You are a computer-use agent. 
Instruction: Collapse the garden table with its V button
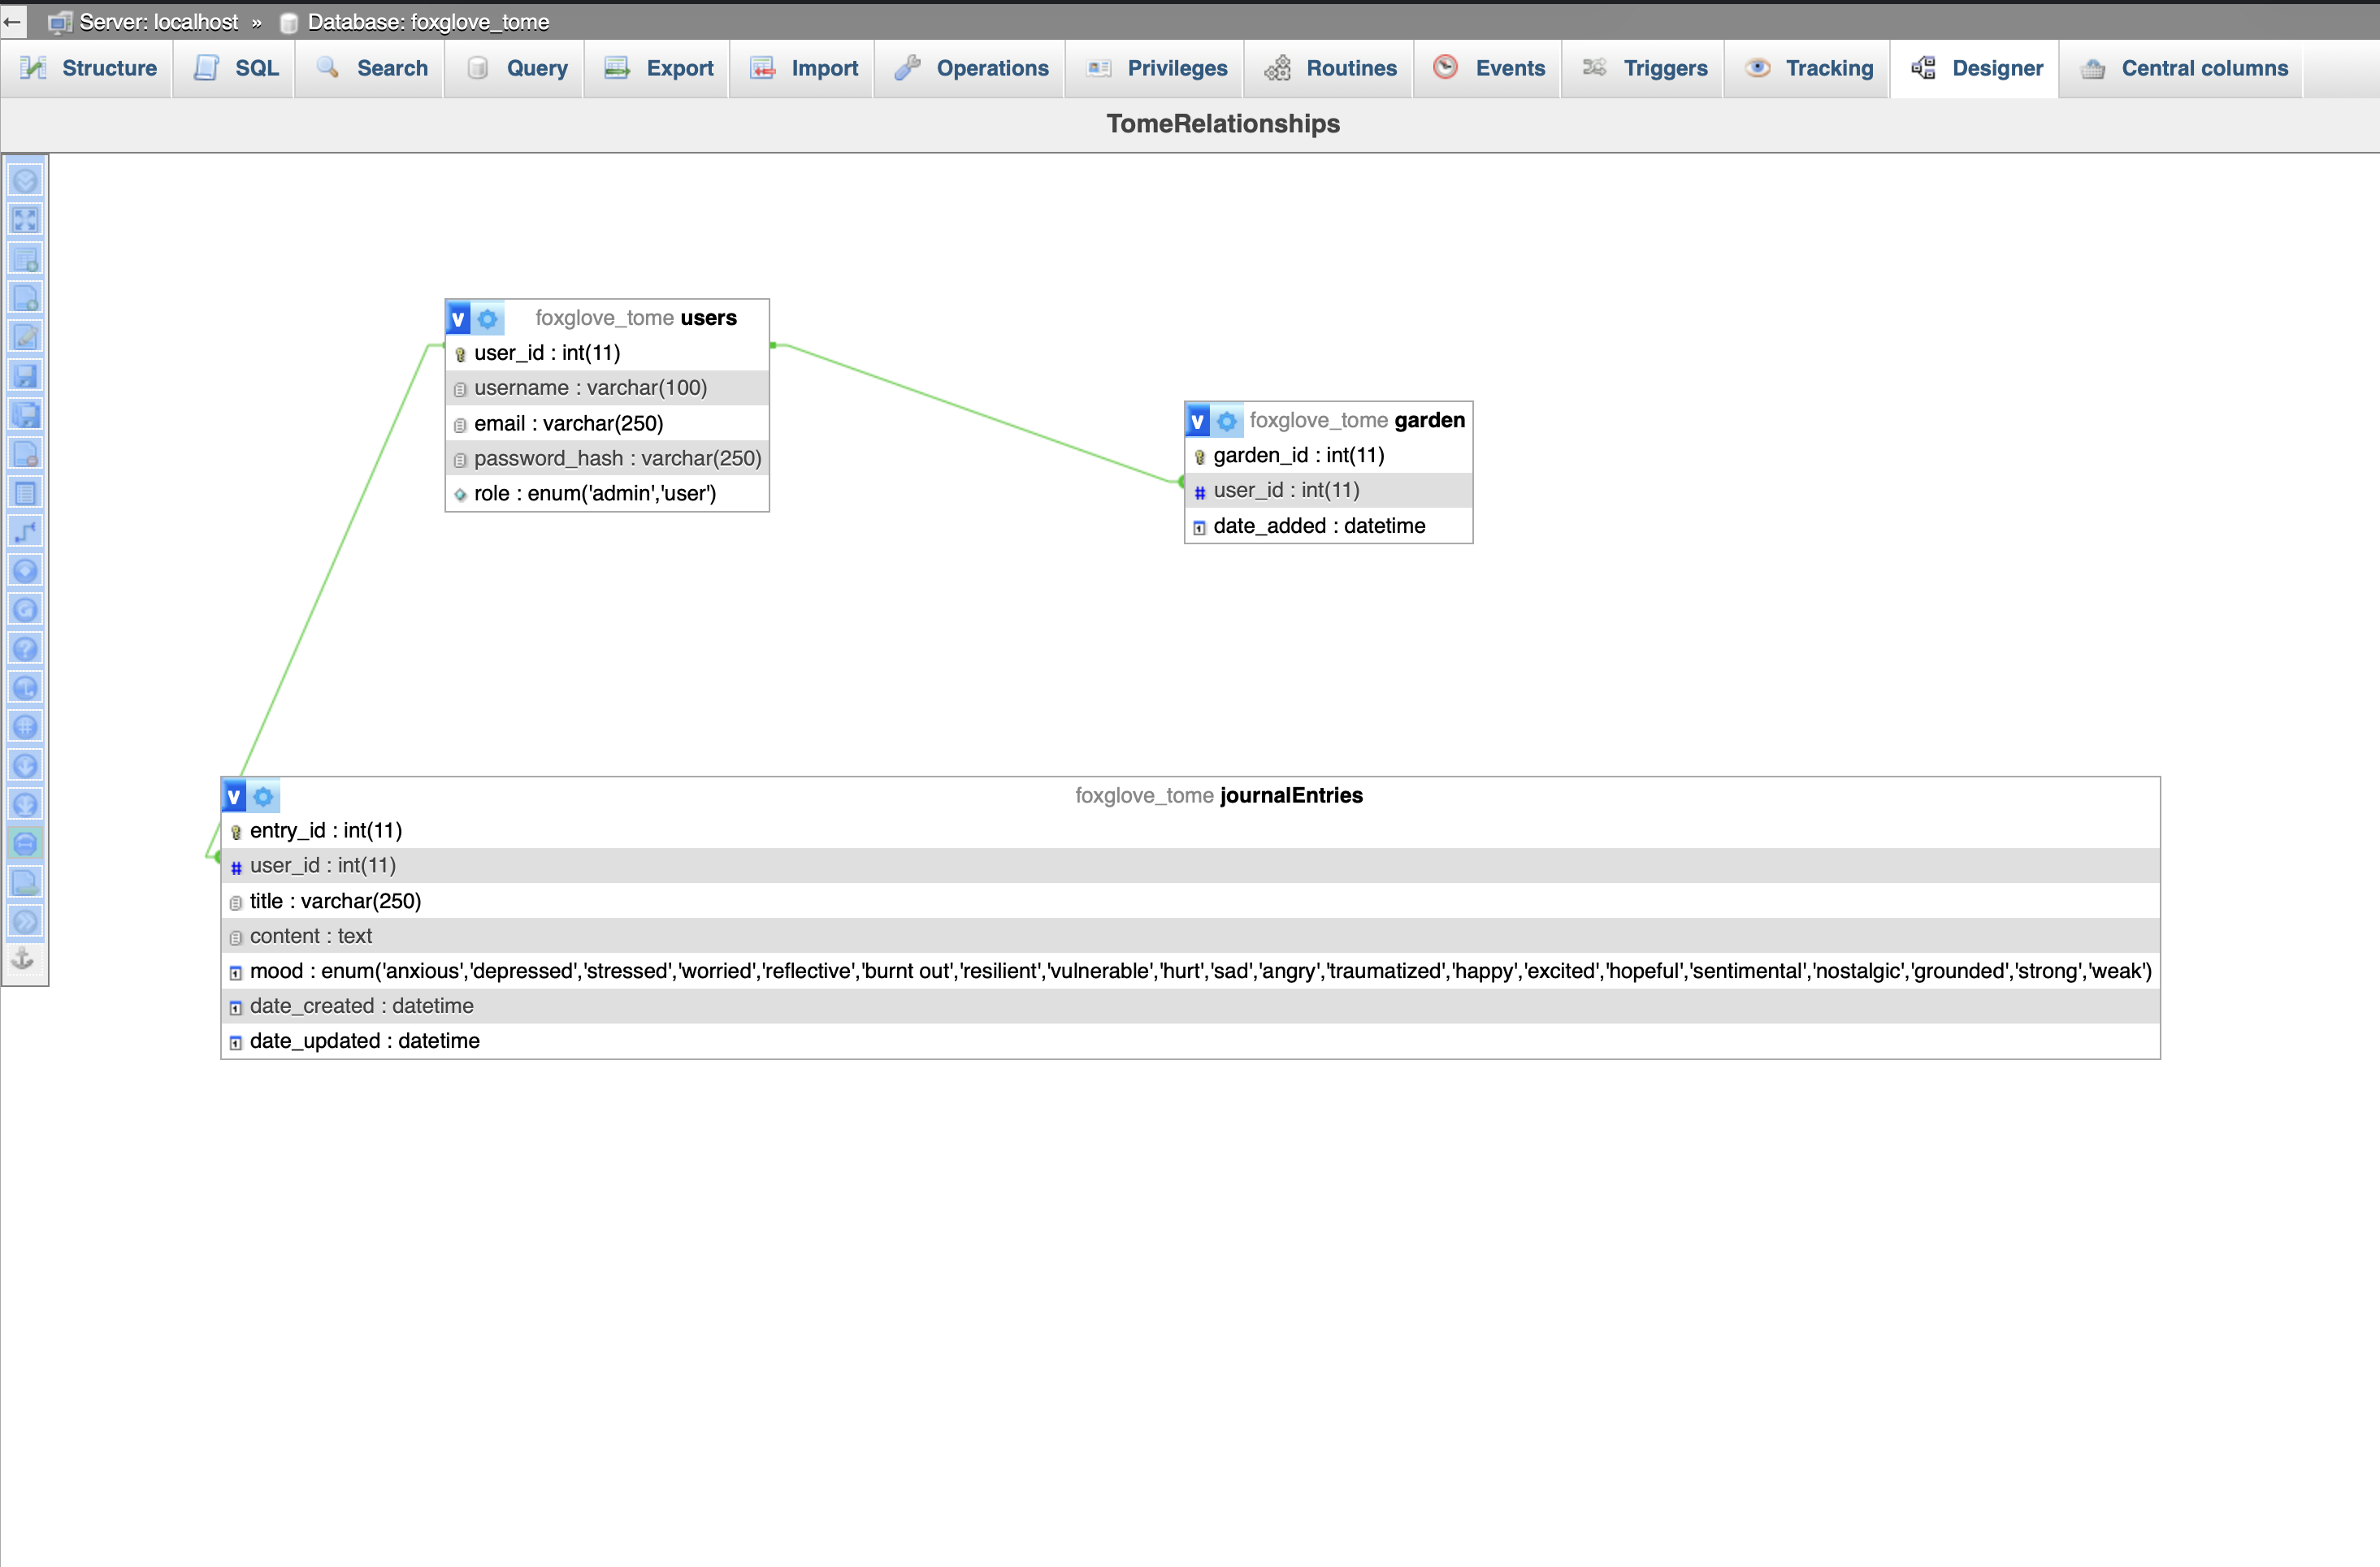click(x=1197, y=420)
